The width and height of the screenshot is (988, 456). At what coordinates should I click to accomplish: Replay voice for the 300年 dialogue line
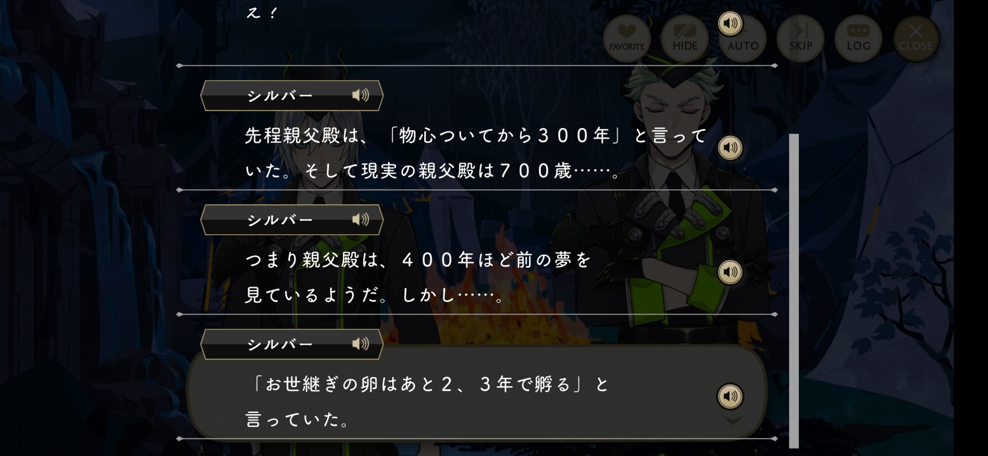[x=730, y=148]
